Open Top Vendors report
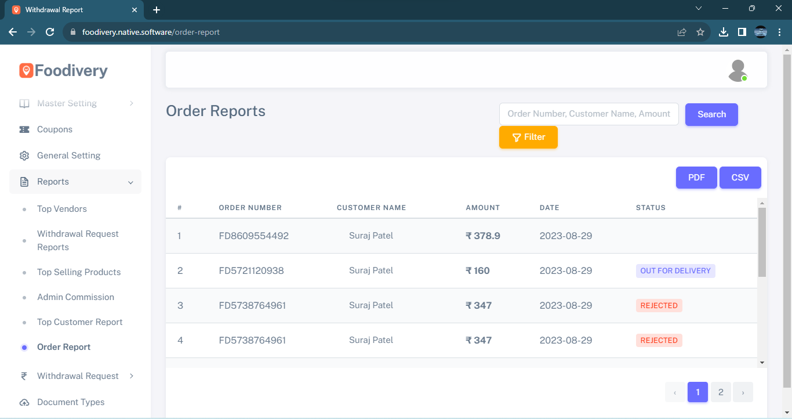 [x=62, y=209]
